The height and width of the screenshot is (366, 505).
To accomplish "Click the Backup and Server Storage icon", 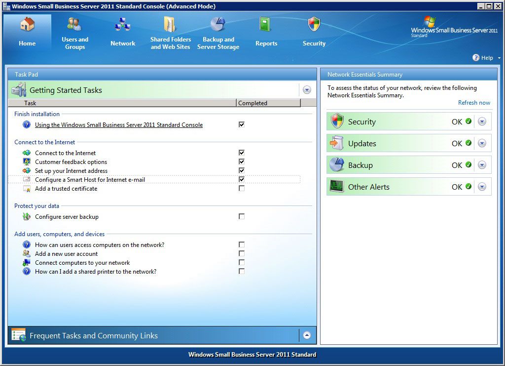I will pos(218,25).
